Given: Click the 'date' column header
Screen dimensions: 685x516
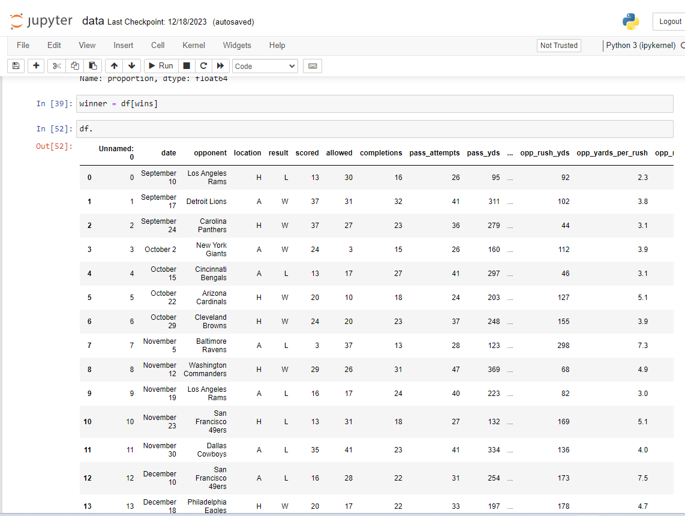Looking at the screenshot, I should pos(169,153).
